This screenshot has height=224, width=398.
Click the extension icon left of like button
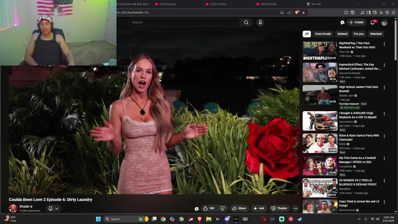point(197,208)
